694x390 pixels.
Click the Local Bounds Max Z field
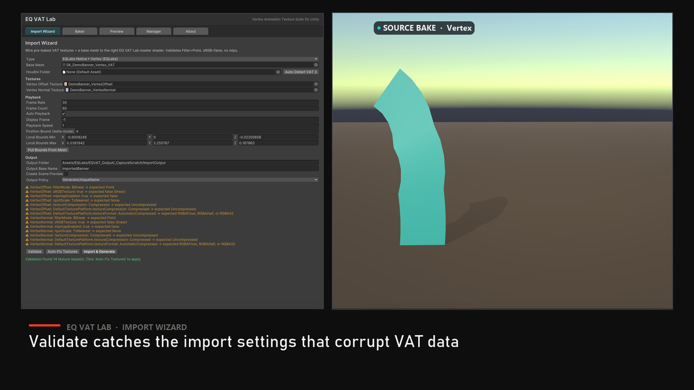278,143
